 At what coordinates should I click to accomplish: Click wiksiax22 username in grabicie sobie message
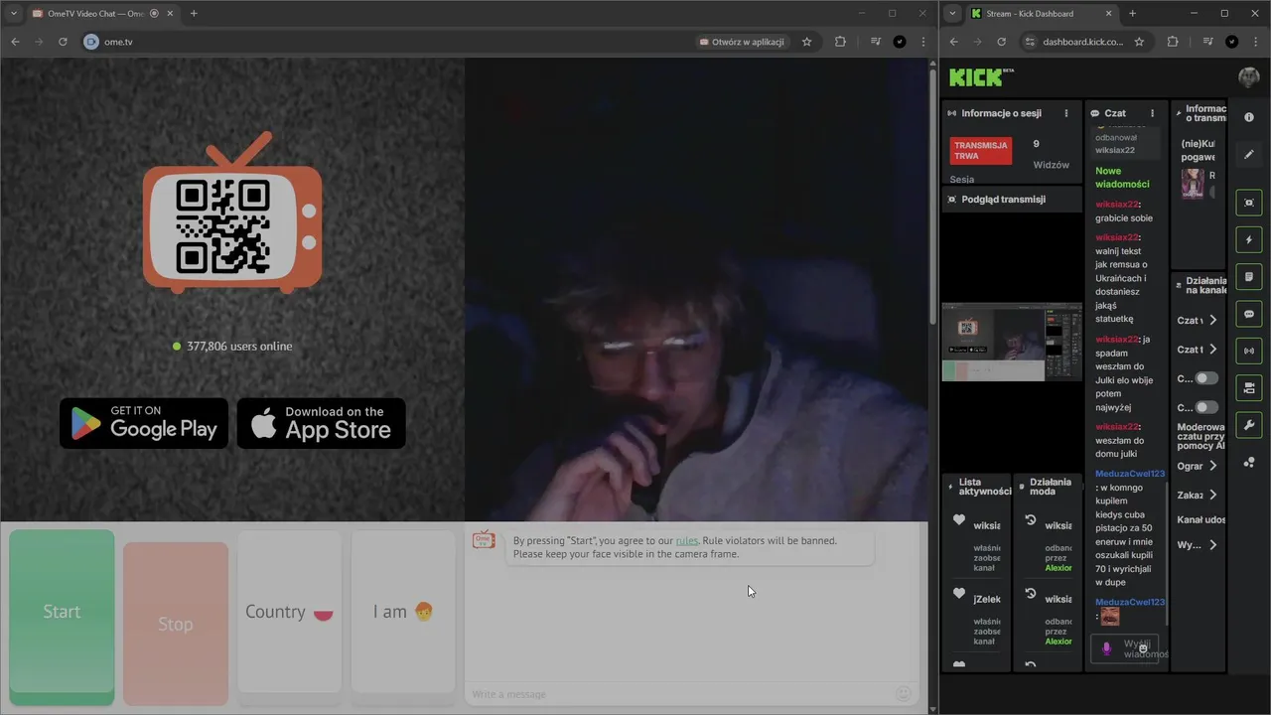click(x=1116, y=204)
